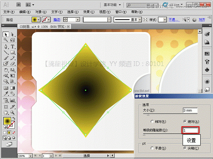The width and height of the screenshot is (213, 159).
Task: Select the Pen tool
Action: click(6, 47)
